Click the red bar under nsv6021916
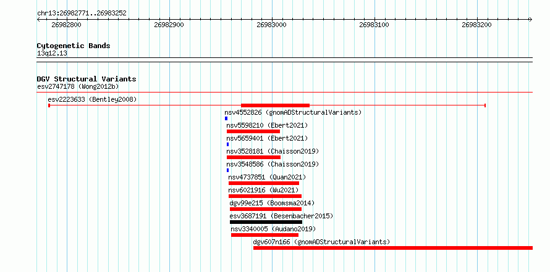550x272 pixels. click(x=265, y=196)
